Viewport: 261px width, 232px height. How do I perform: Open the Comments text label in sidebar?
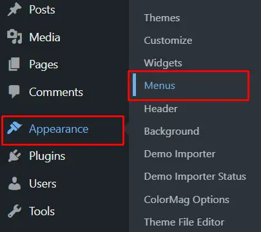[56, 92]
